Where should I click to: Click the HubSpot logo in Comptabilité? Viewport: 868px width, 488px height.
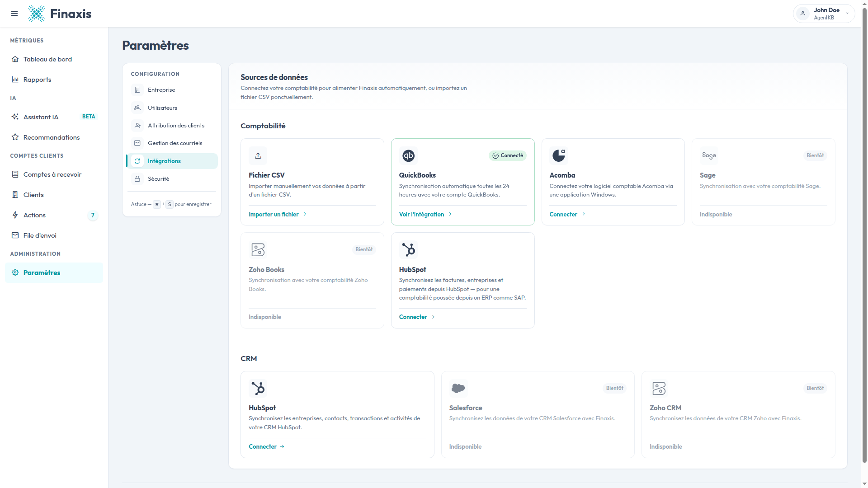[x=408, y=249]
